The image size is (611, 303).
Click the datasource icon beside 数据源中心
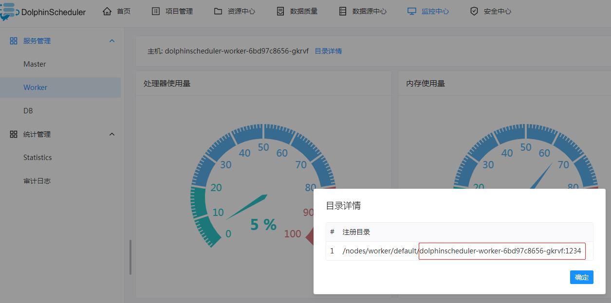(x=343, y=11)
